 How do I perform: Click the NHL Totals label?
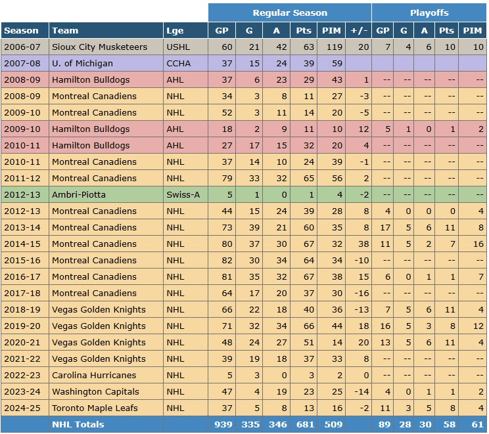pos(78,424)
